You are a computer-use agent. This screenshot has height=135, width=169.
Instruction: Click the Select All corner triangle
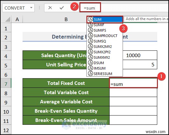tap(7, 19)
